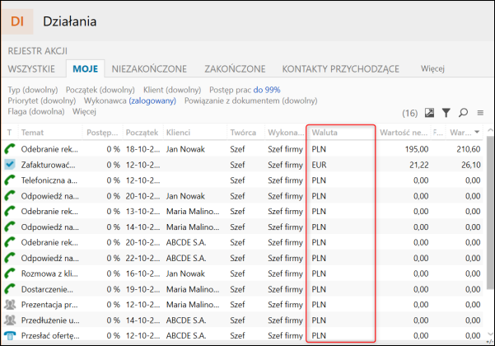Viewport: 495px width, 346px height.
Task: Open the export to window icon
Action: [429, 113]
